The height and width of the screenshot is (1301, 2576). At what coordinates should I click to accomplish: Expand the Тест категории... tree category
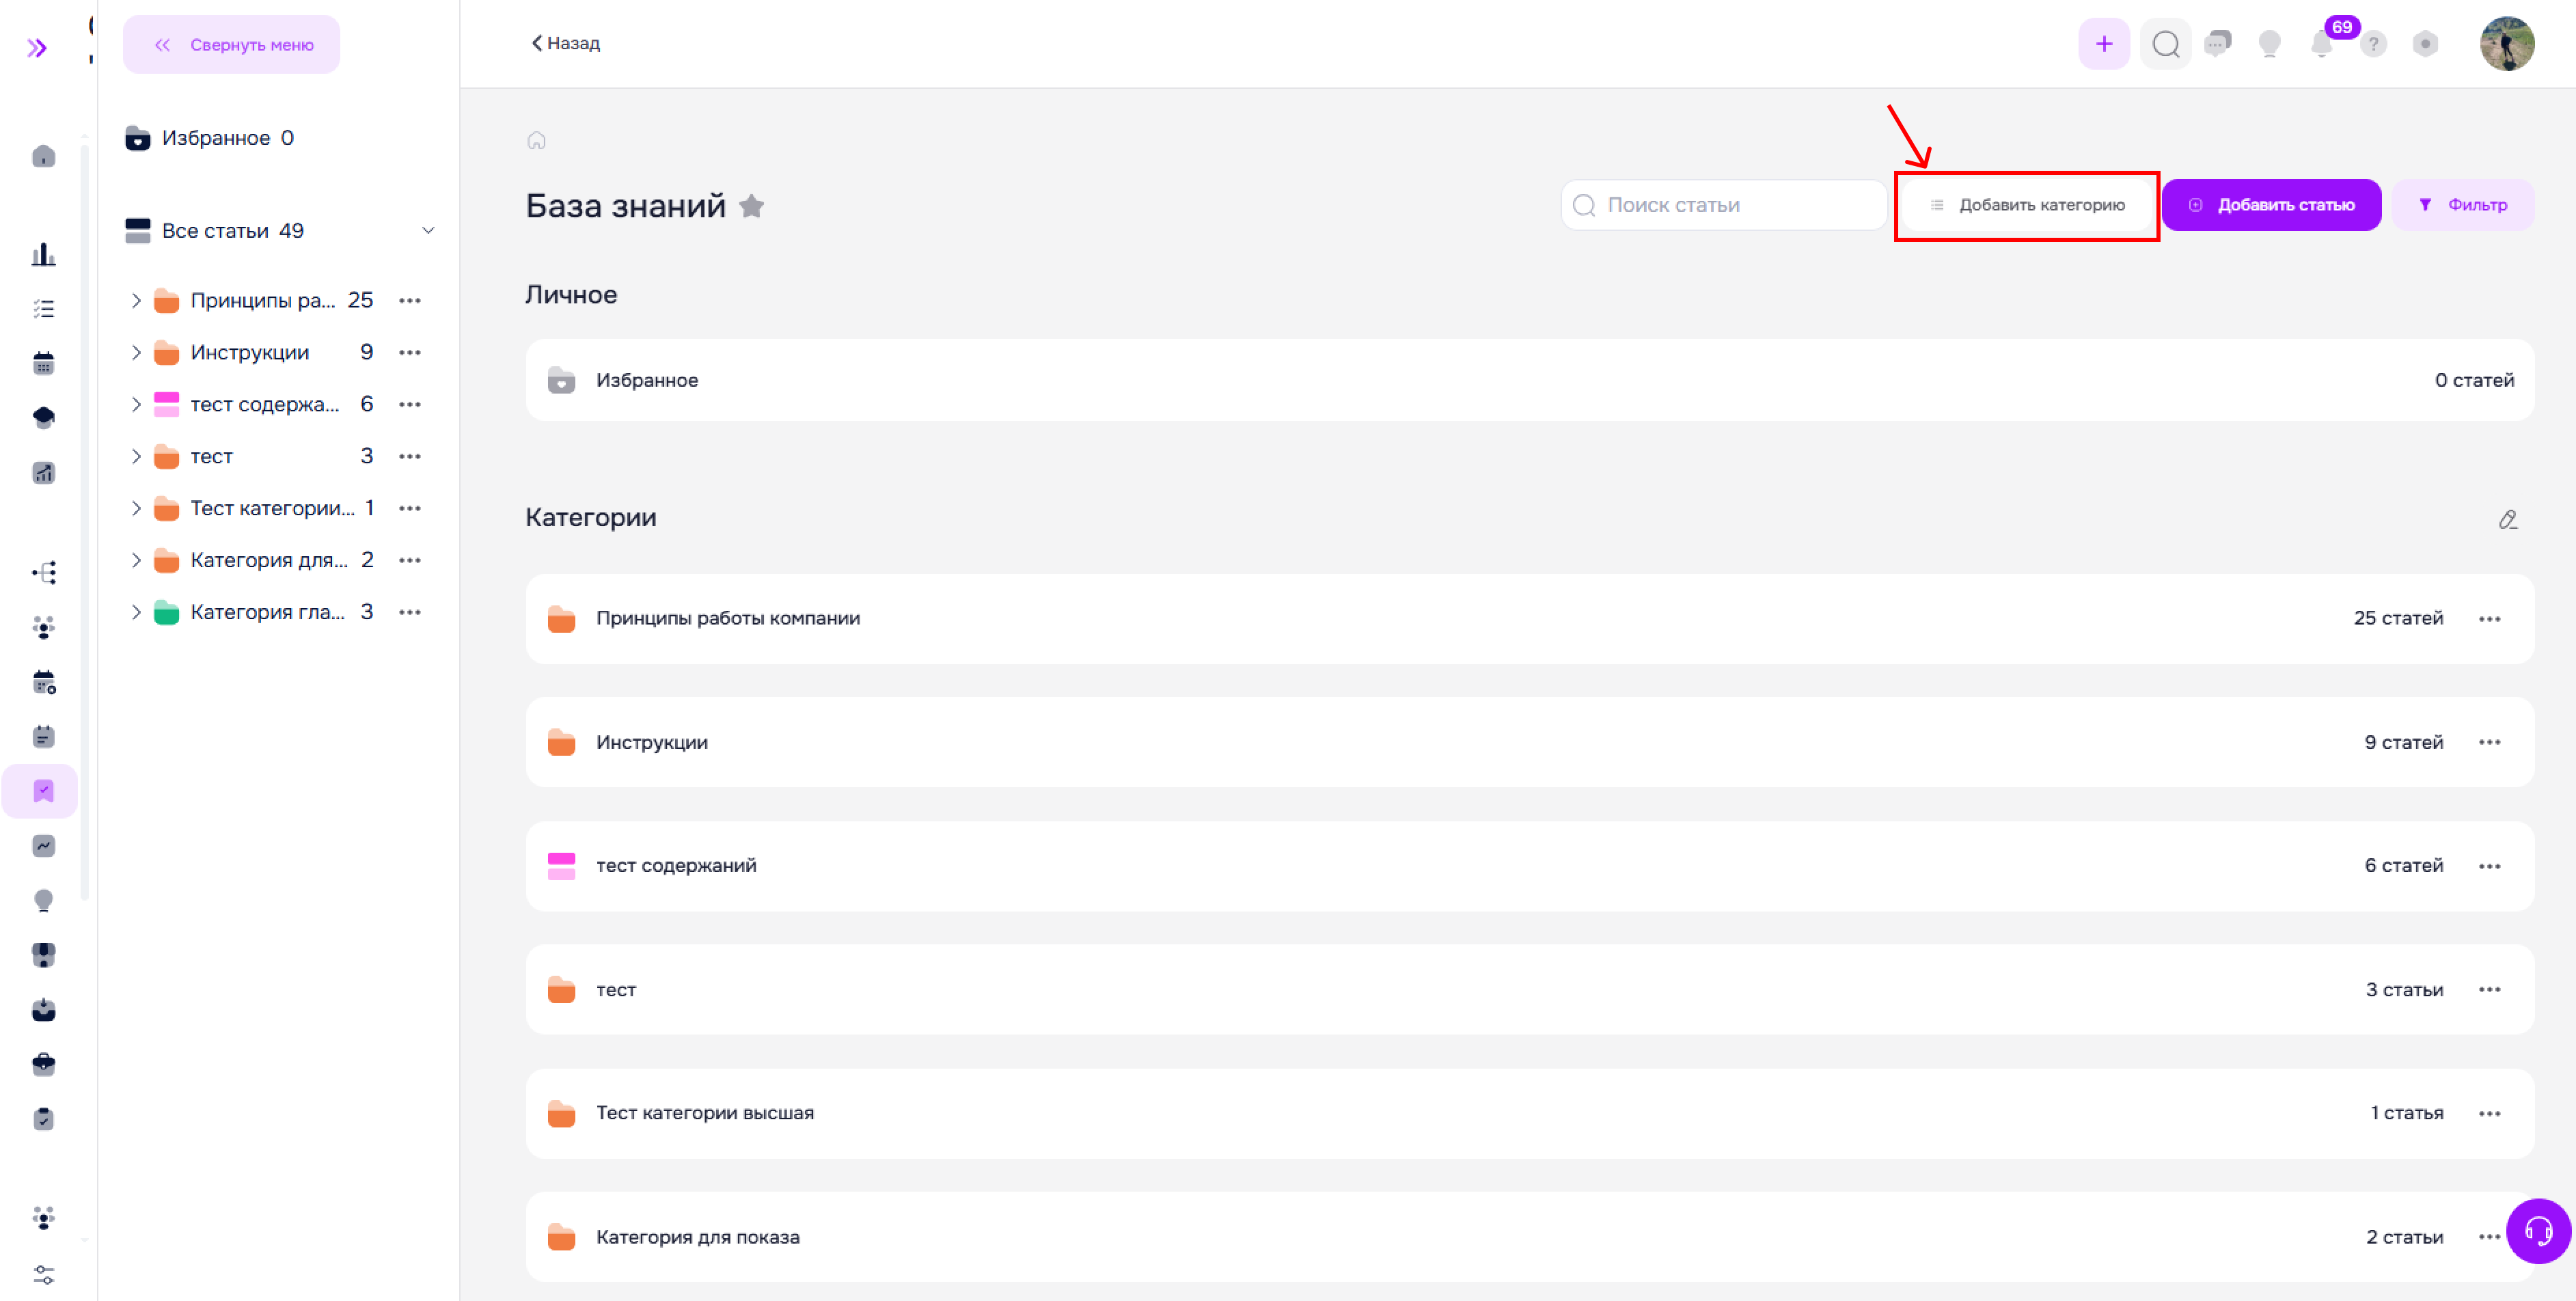pyautogui.click(x=136, y=508)
